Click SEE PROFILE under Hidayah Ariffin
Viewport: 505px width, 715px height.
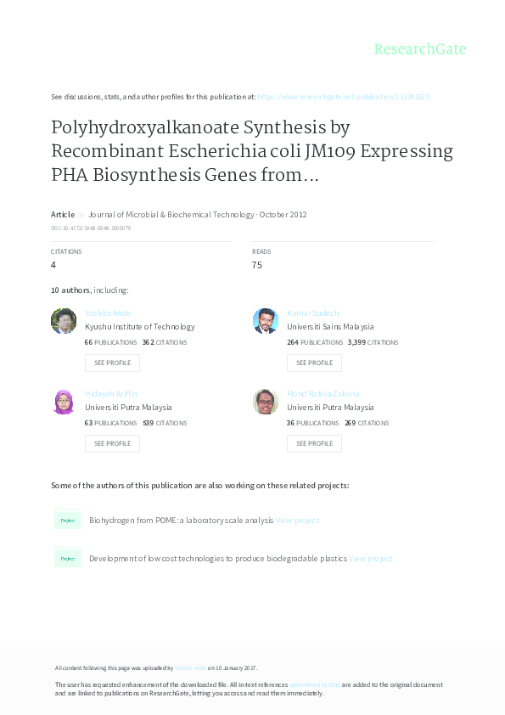pos(112,443)
